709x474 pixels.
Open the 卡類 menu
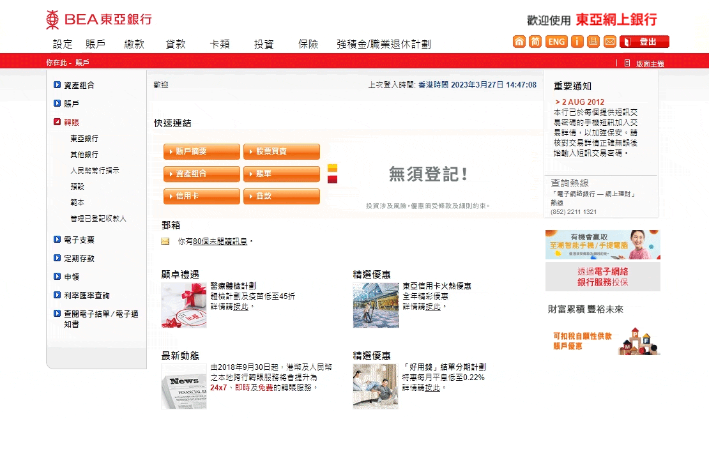pos(220,44)
